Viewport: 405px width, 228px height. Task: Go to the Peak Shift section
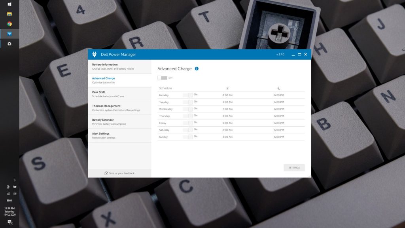coord(119,94)
